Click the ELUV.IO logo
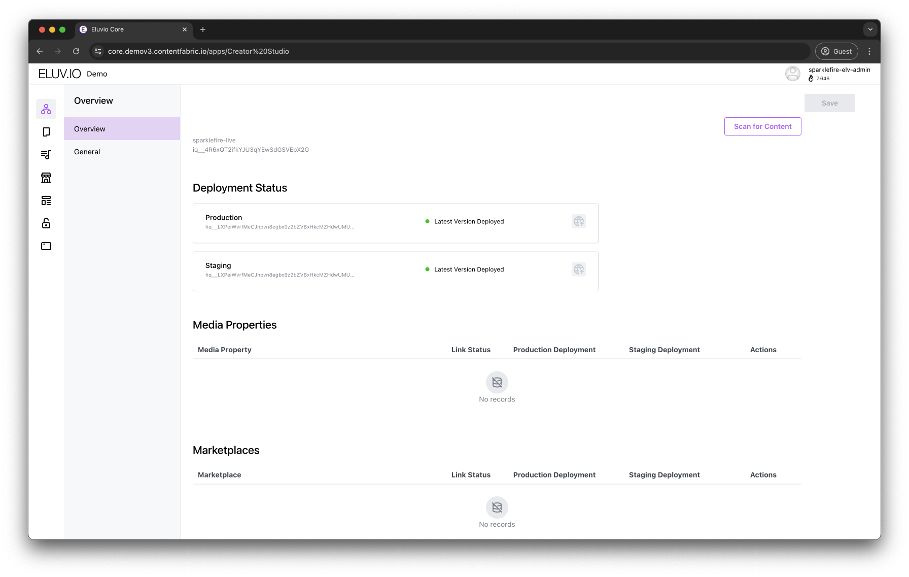Screen dimensions: 909x577 click(59, 74)
